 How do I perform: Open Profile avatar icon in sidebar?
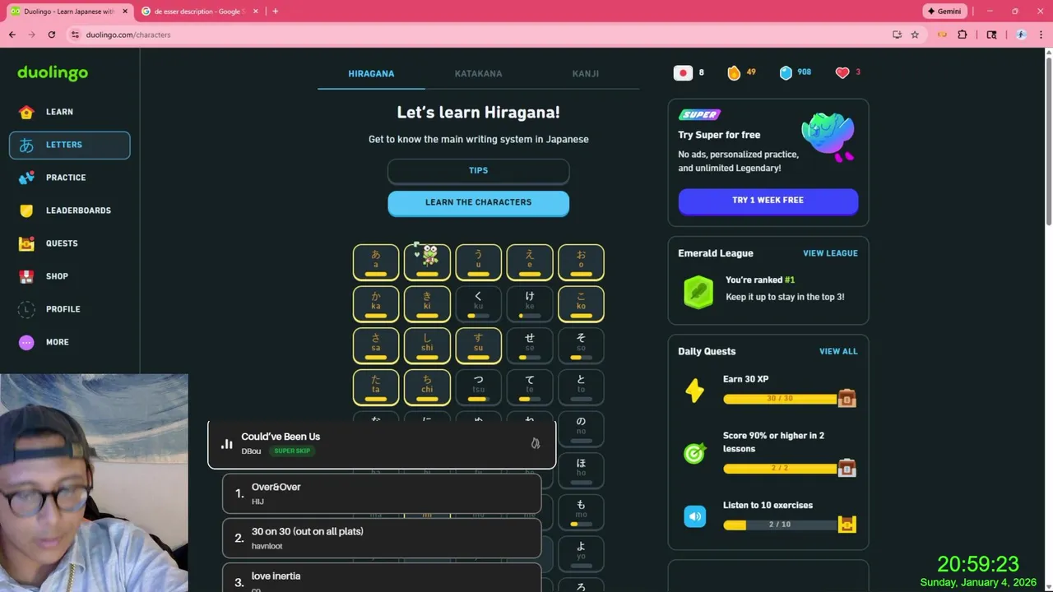pyautogui.click(x=26, y=309)
